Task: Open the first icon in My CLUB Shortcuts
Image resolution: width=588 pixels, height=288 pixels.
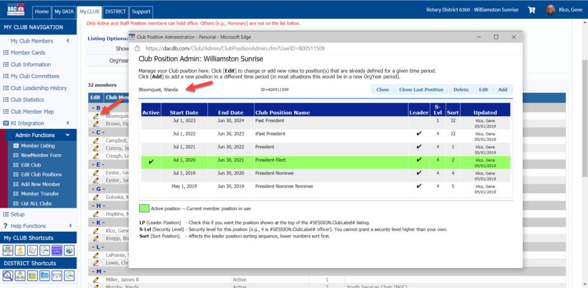Action: coord(8,250)
